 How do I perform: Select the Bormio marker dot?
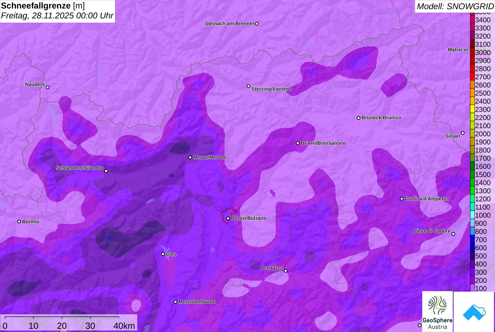pyautogui.click(x=19, y=222)
